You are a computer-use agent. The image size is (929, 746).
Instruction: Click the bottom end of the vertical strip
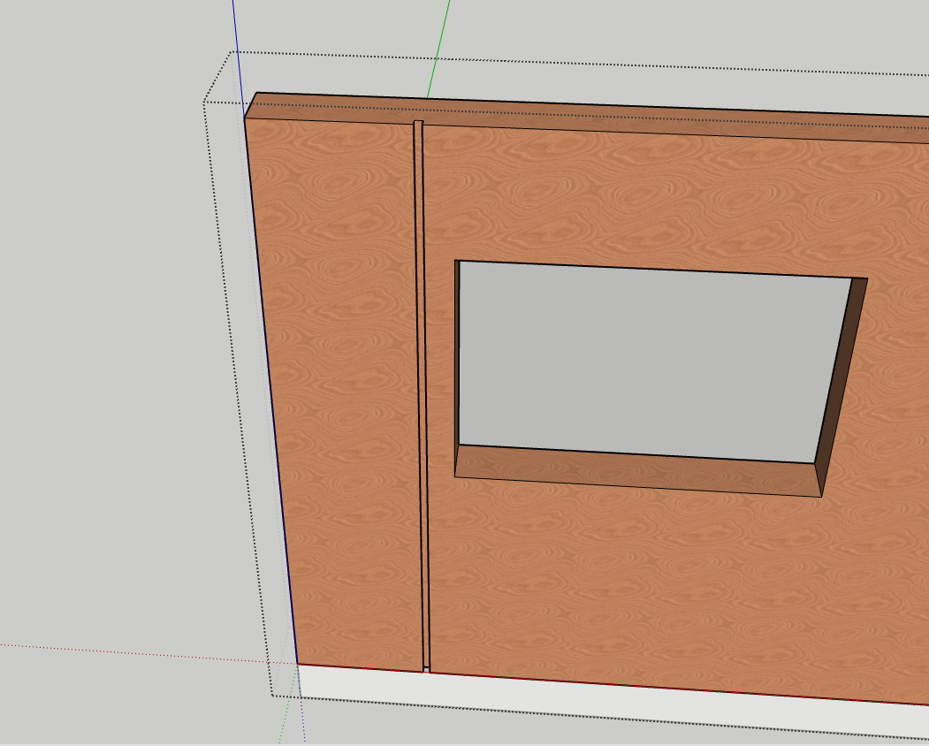(427, 669)
